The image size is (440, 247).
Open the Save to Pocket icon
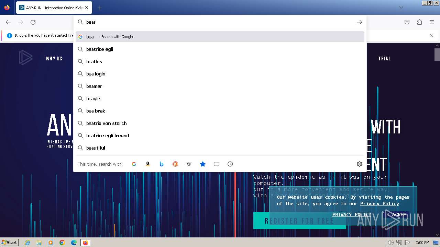coord(407,22)
